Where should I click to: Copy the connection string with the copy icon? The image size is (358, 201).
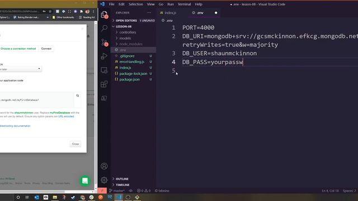tap(78, 95)
